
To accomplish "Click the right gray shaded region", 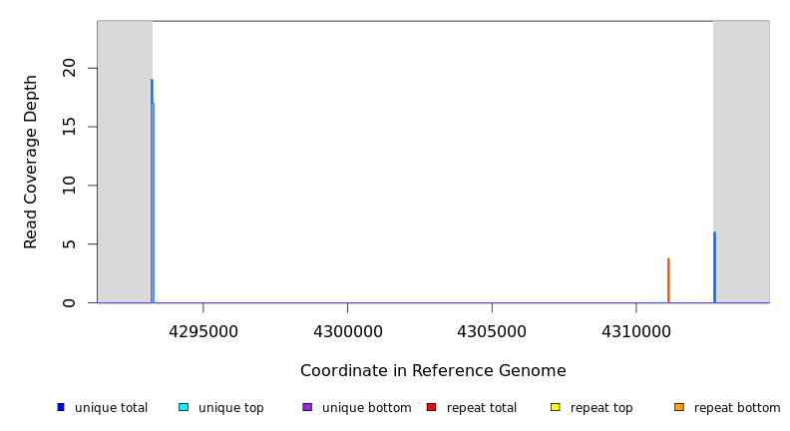I will click(x=741, y=160).
